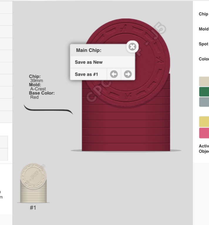Close the Main Chip popup
The image size is (209, 225).
click(132, 46)
